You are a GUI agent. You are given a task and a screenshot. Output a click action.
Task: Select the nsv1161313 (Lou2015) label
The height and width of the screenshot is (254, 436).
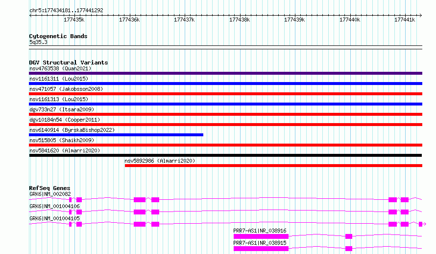(59, 99)
